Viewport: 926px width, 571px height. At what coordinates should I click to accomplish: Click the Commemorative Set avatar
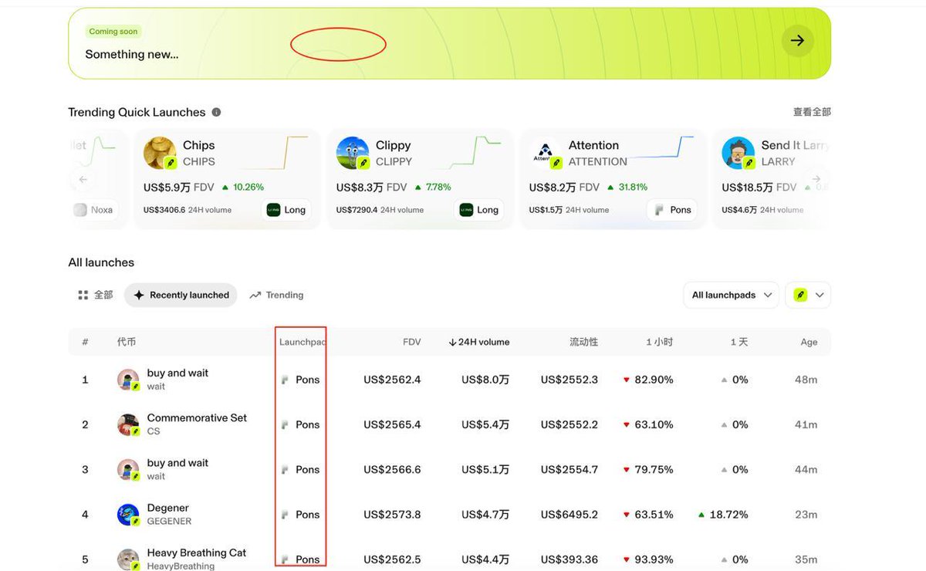click(x=128, y=424)
